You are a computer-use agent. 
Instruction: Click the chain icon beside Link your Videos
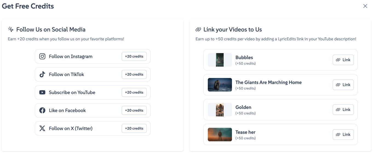coord(198,29)
